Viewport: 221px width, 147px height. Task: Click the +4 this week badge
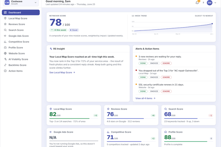(58, 30)
